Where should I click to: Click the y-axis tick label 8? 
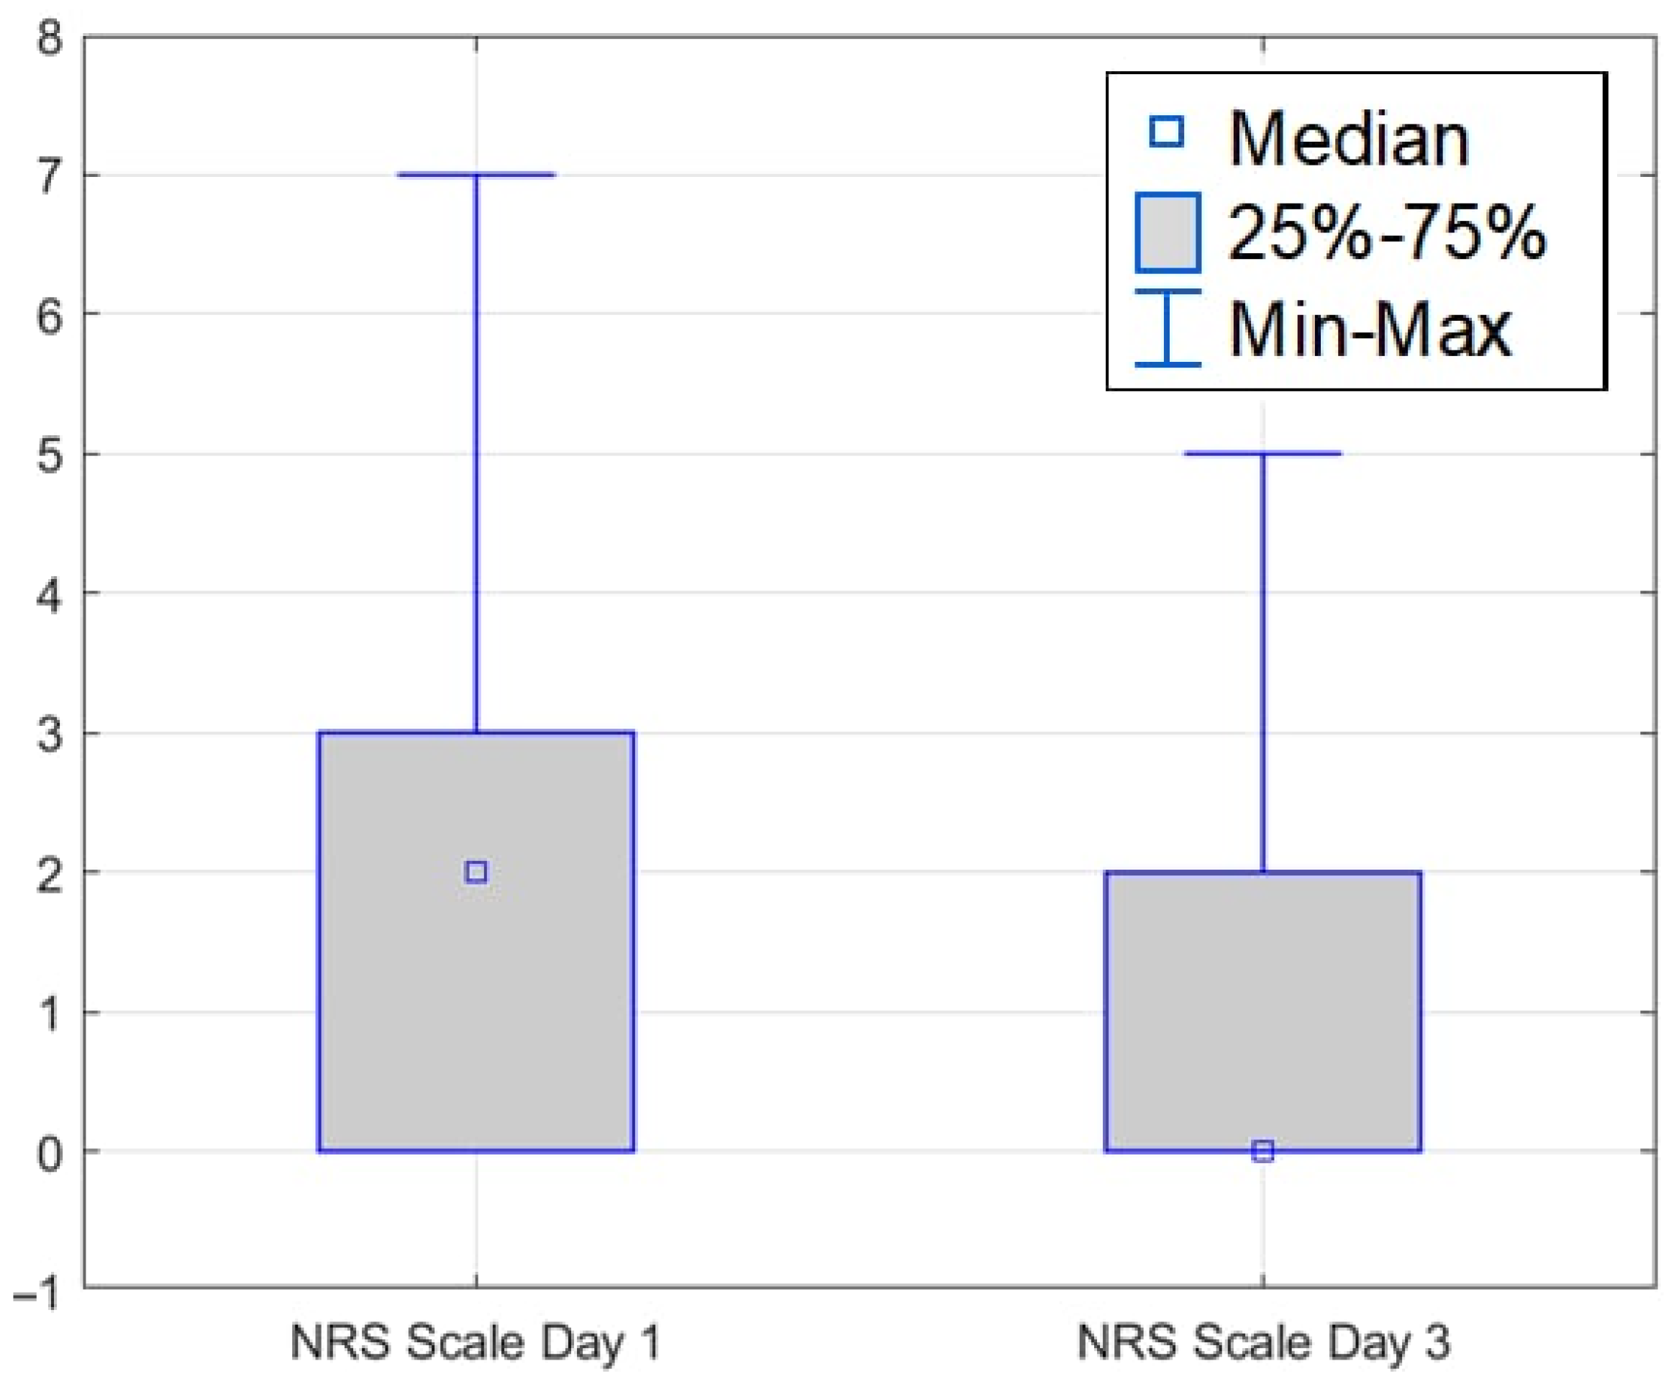49,37
